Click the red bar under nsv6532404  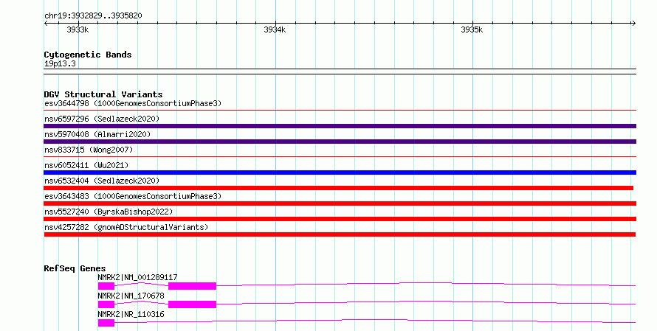pyautogui.click(x=339, y=188)
